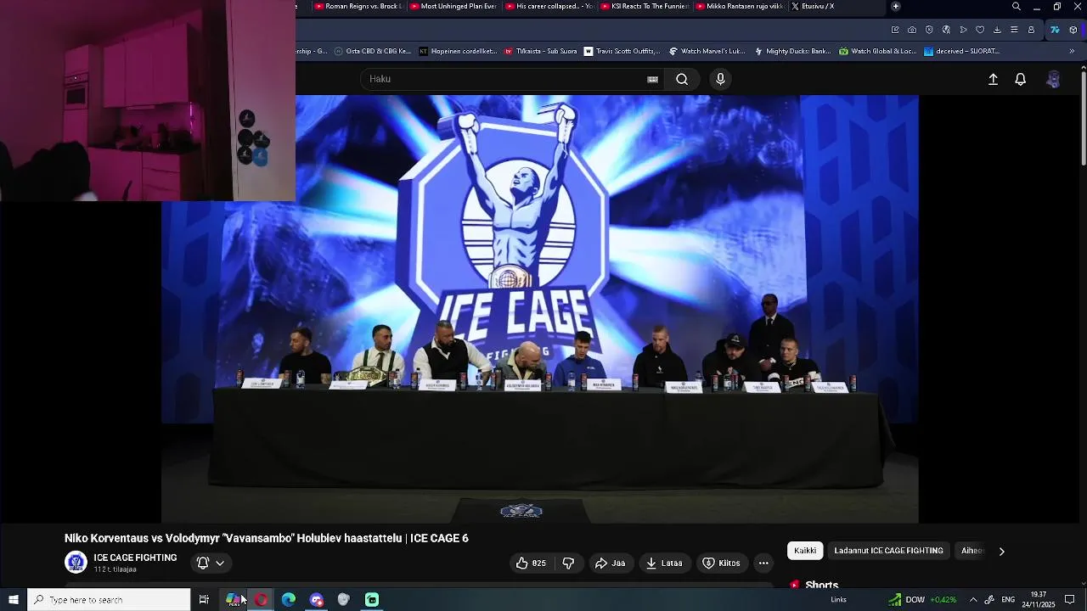Toggle channel notification bell subscription
This screenshot has width=1087, height=611.
[x=203, y=563]
